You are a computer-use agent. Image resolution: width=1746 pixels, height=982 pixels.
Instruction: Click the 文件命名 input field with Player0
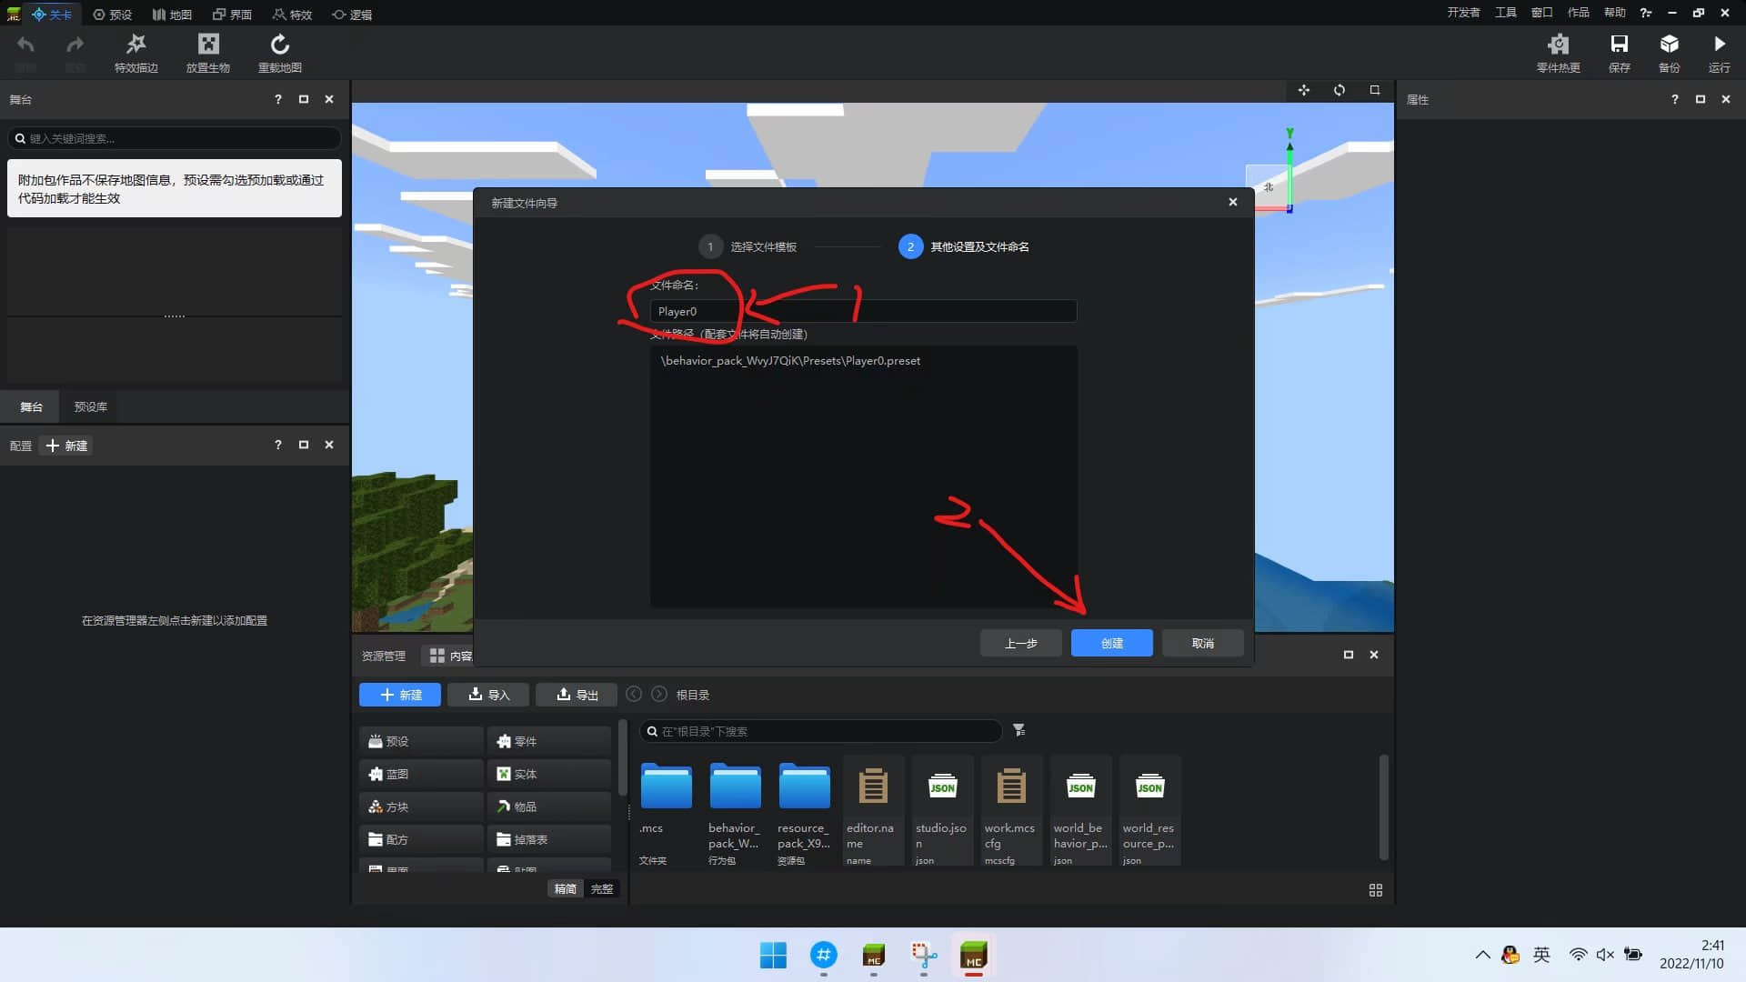pos(863,311)
